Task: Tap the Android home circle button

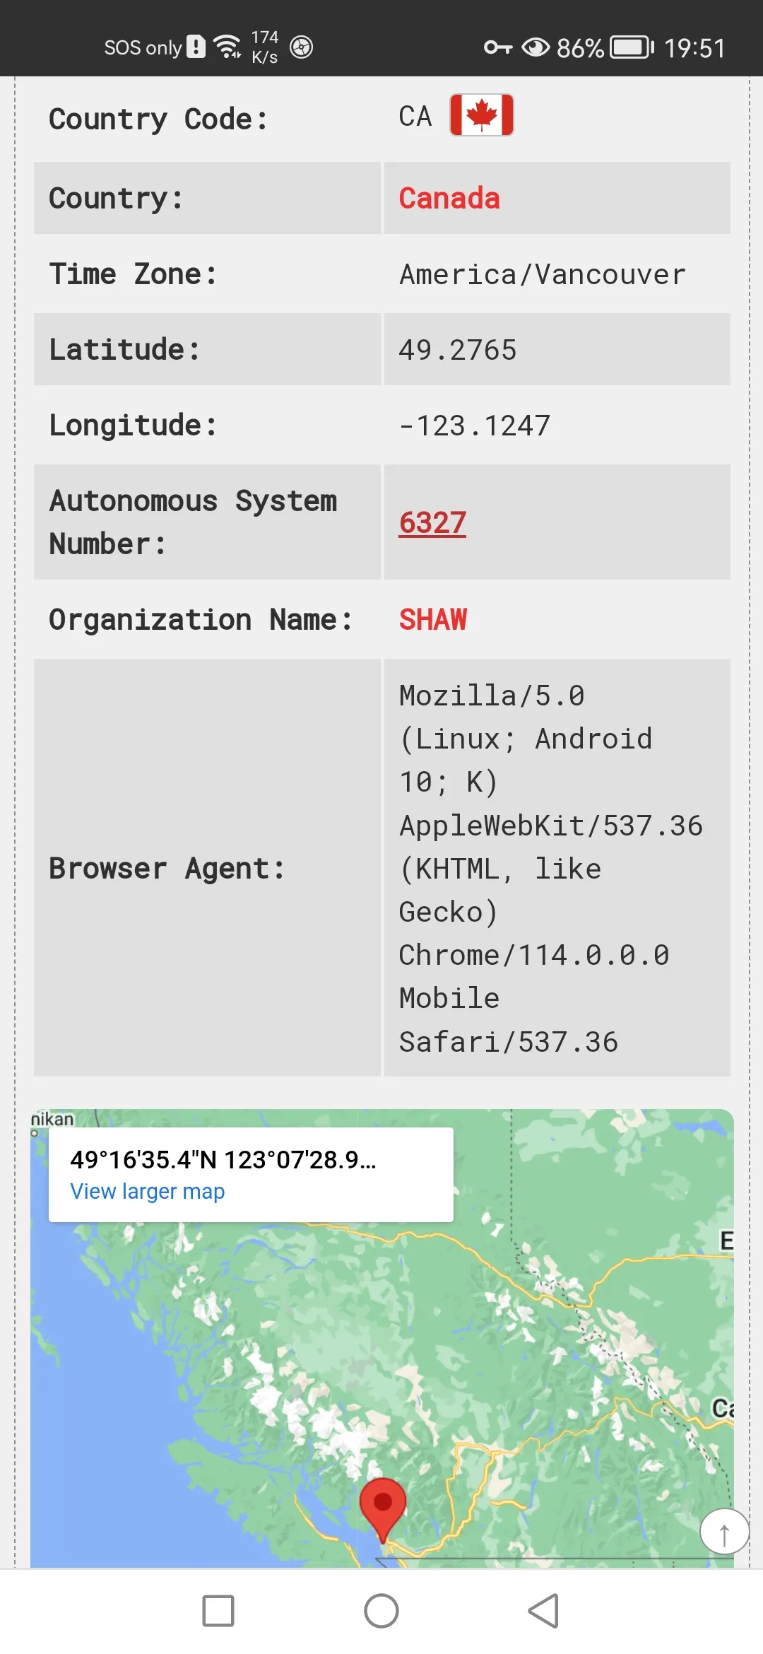Action: click(x=381, y=1612)
